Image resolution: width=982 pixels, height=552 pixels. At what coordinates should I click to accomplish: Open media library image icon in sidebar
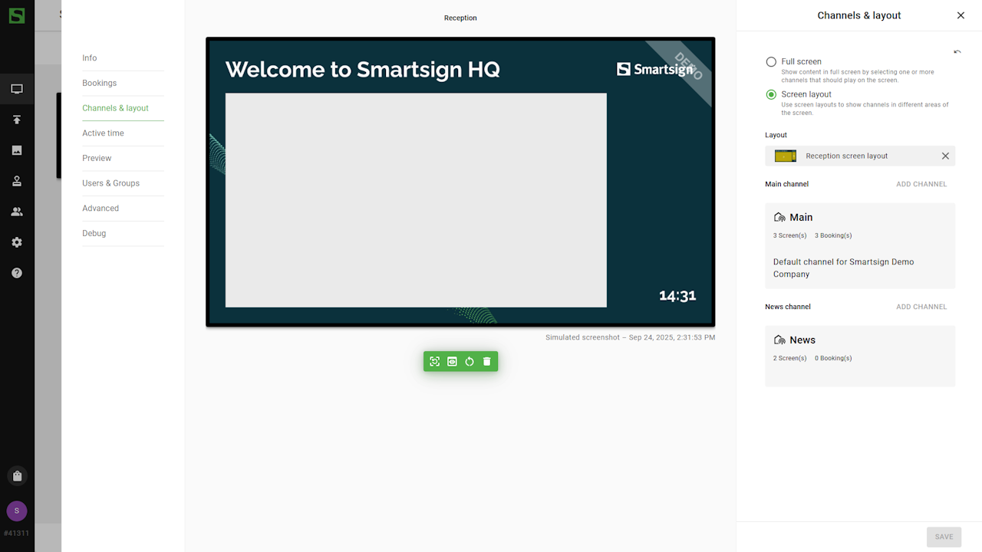pyautogui.click(x=17, y=150)
